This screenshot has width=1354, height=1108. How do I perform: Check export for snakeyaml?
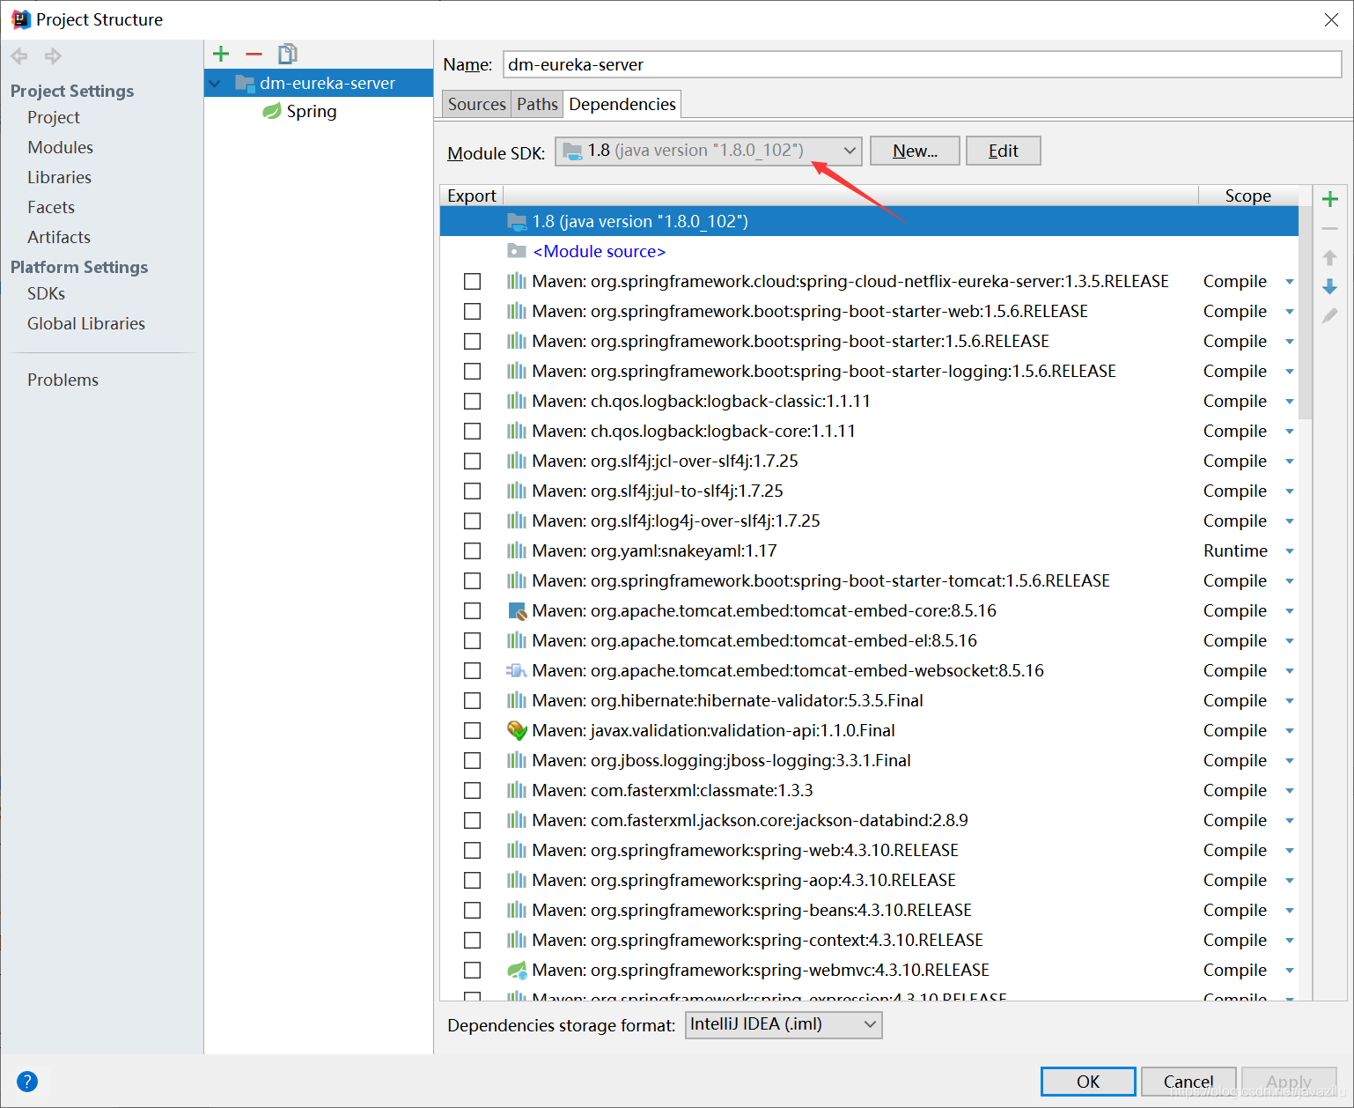click(x=473, y=551)
